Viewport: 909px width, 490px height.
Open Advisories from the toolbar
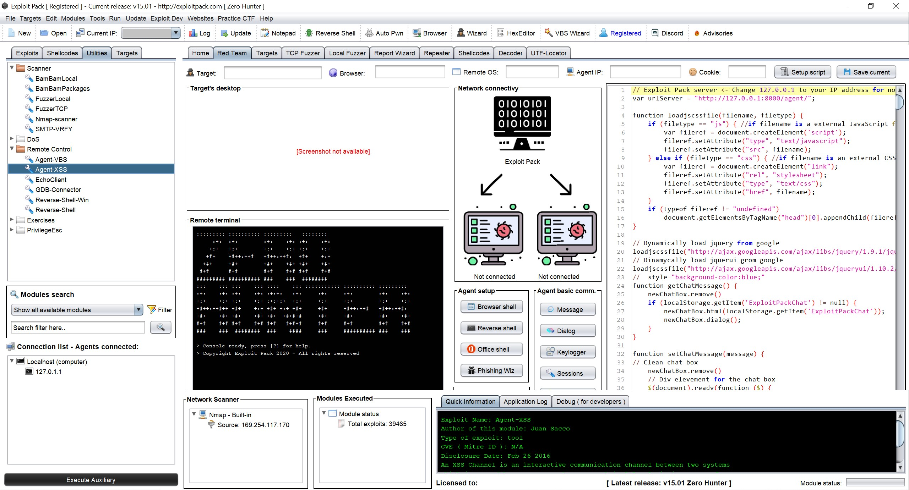point(713,33)
